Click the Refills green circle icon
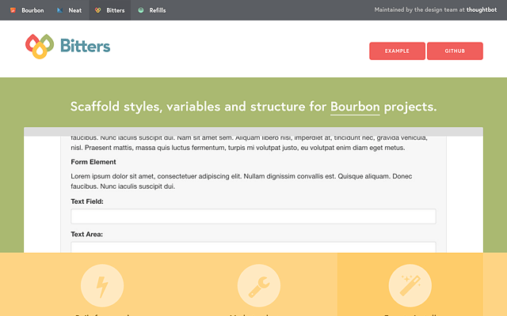 click(x=141, y=10)
